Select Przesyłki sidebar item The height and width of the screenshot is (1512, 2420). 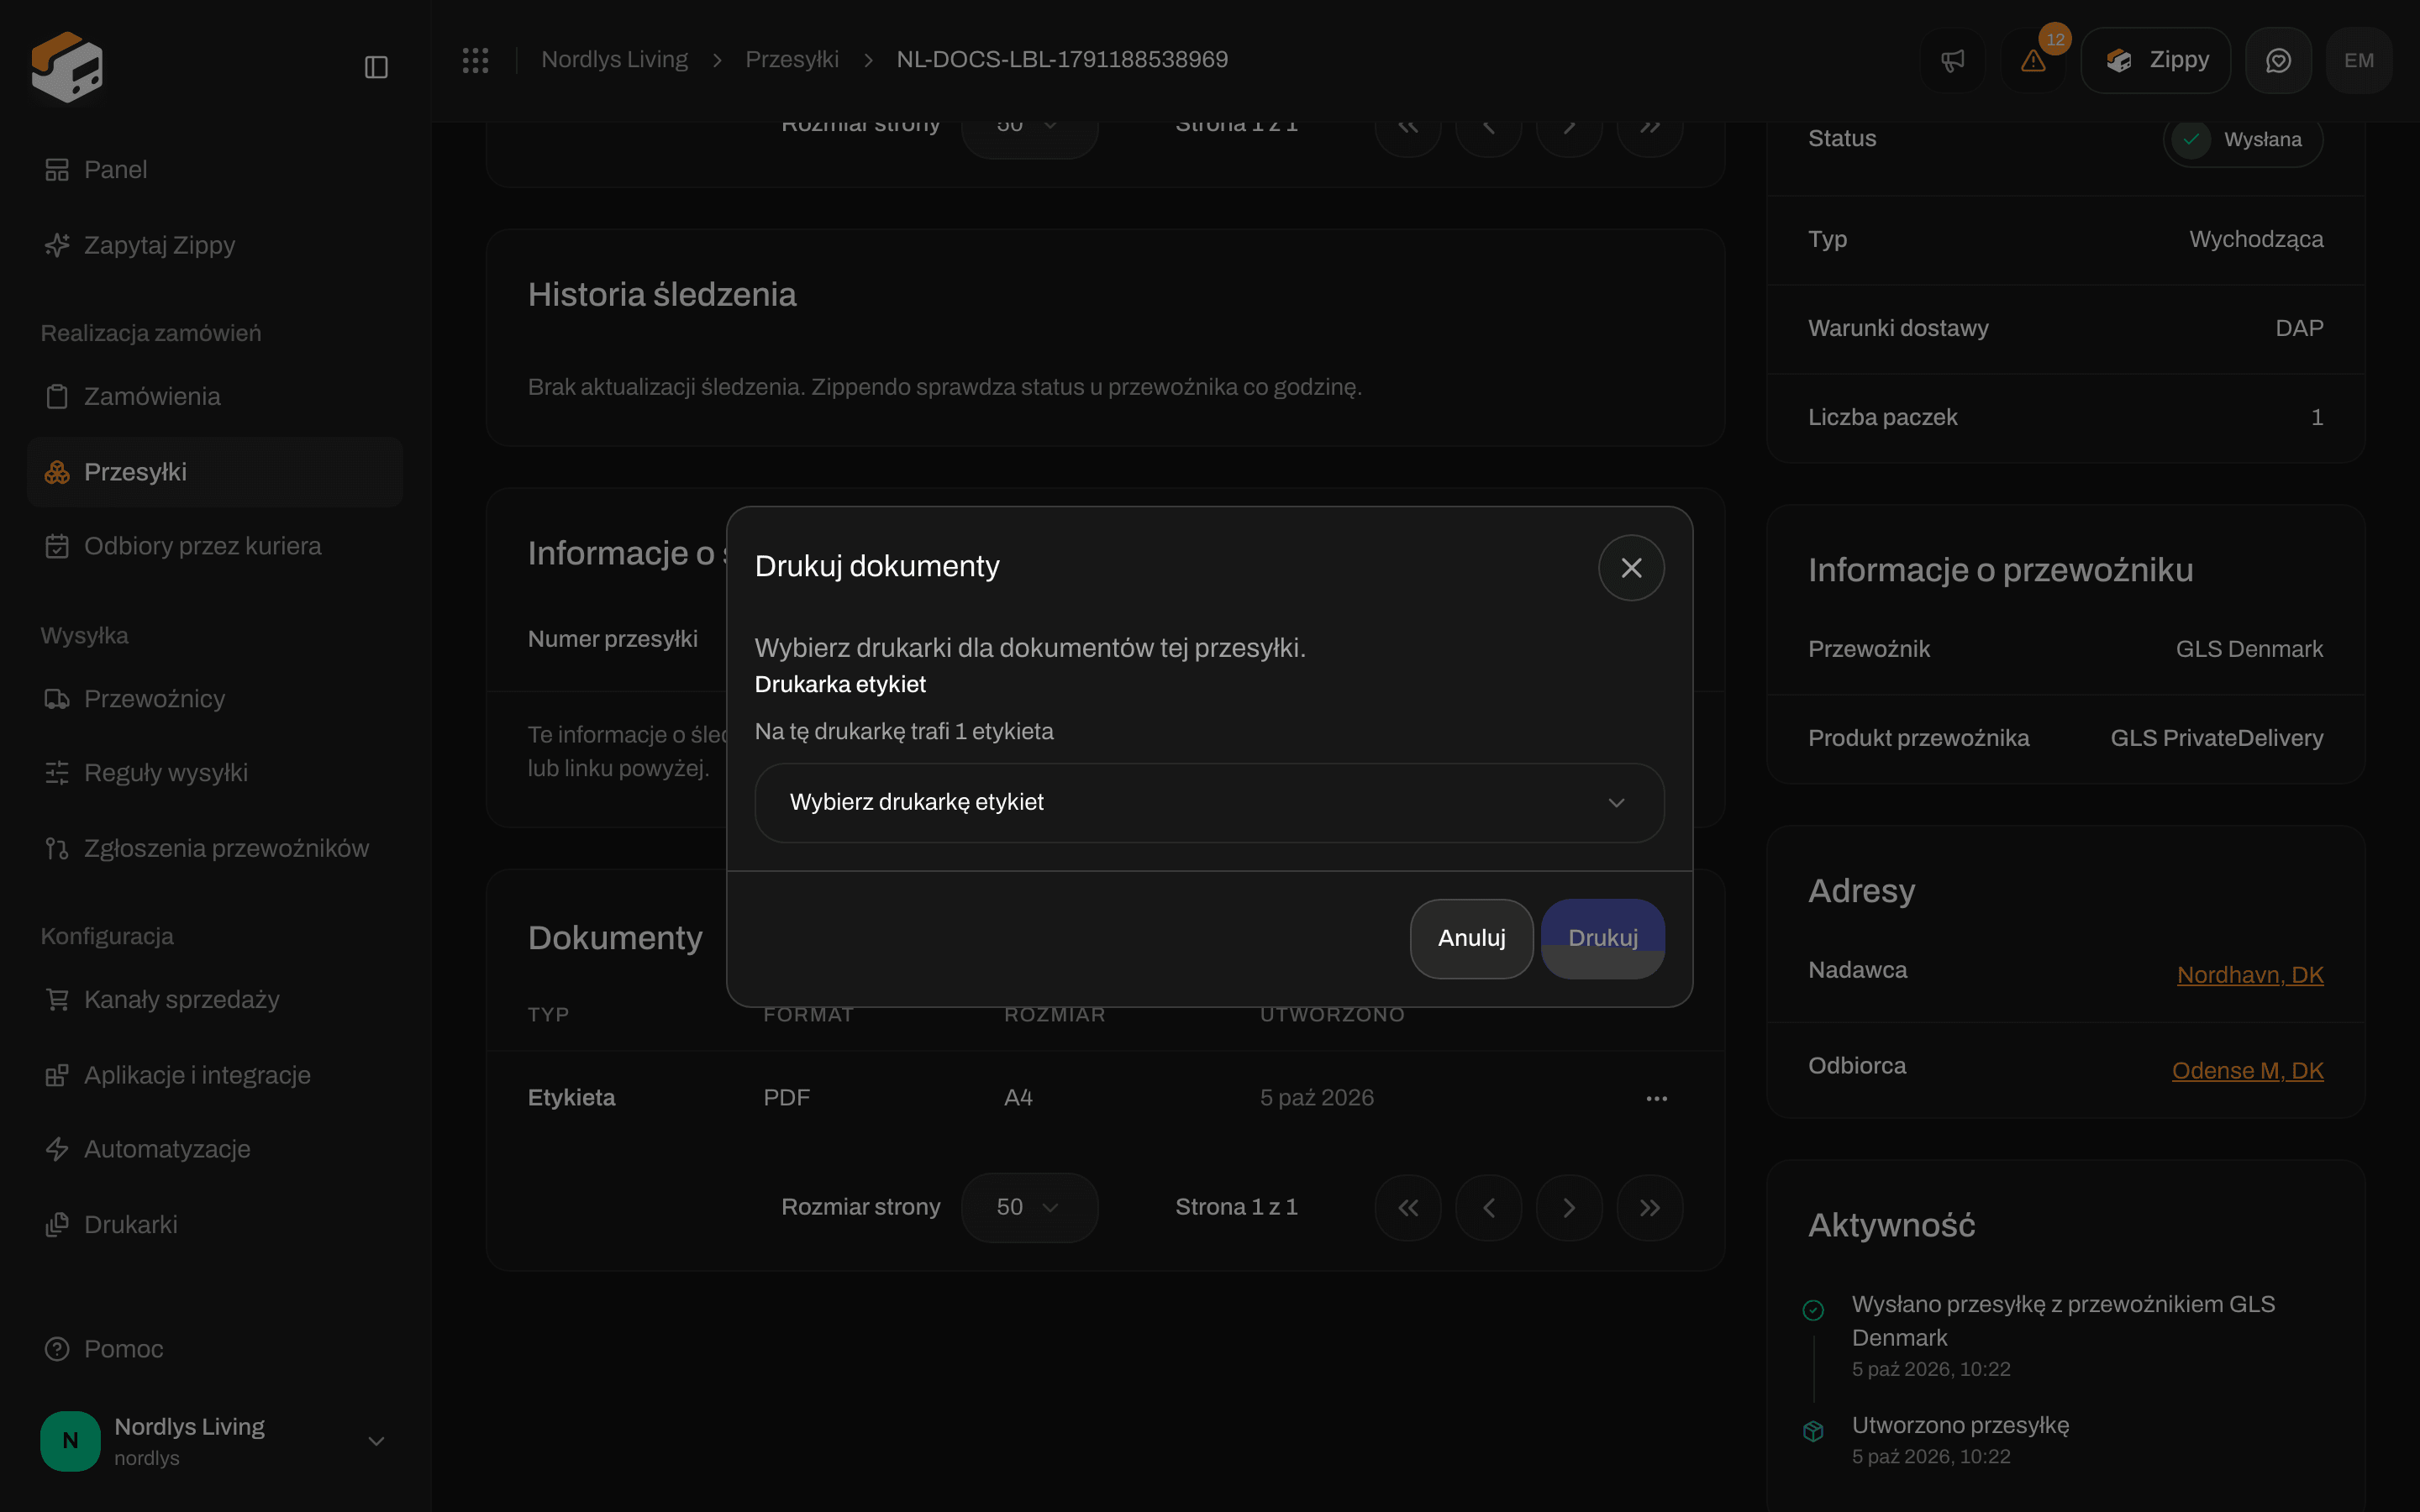[215, 472]
